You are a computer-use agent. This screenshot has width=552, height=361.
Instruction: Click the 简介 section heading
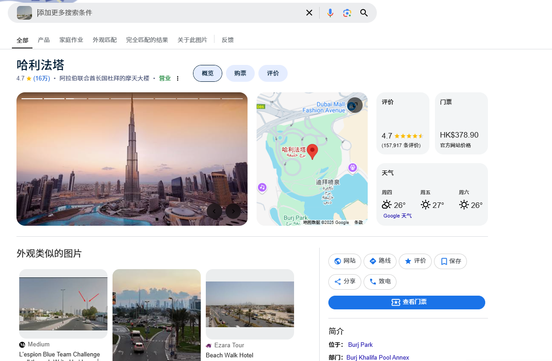pos(336,331)
